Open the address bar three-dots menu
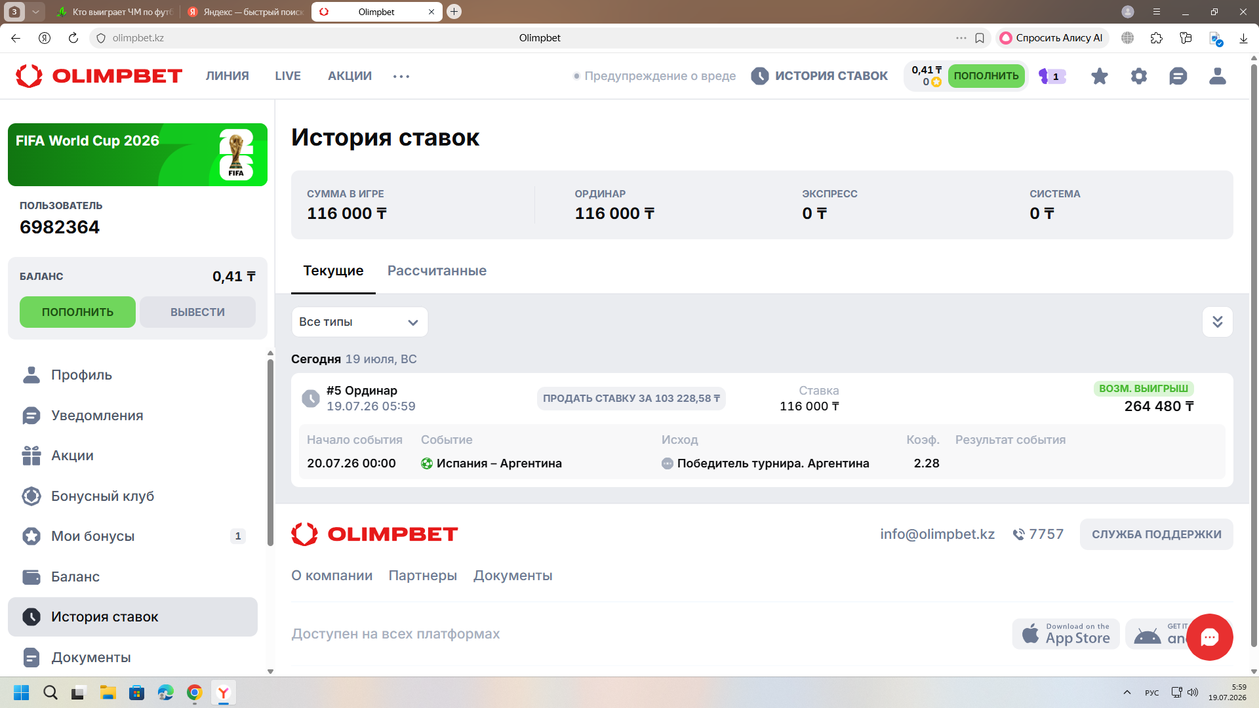The image size is (1259, 708). pos(961,38)
